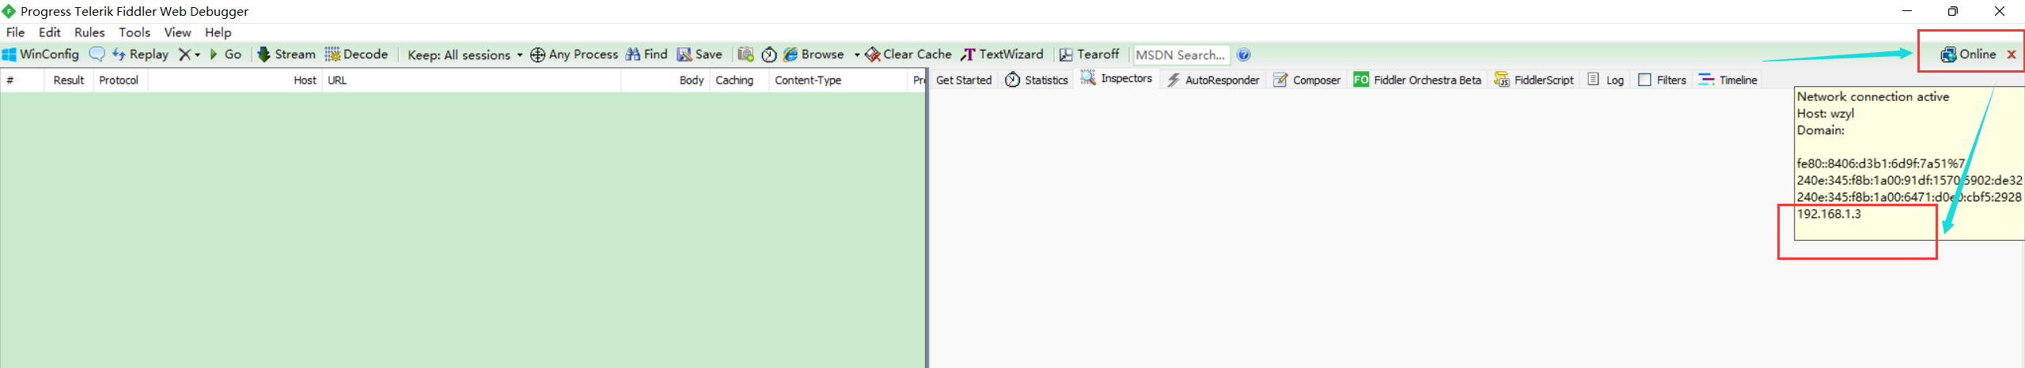Sort by Body column header

[666, 80]
